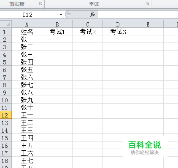Click the cell containing 张十
Viewport: 178px width, 168px height.
(27, 107)
